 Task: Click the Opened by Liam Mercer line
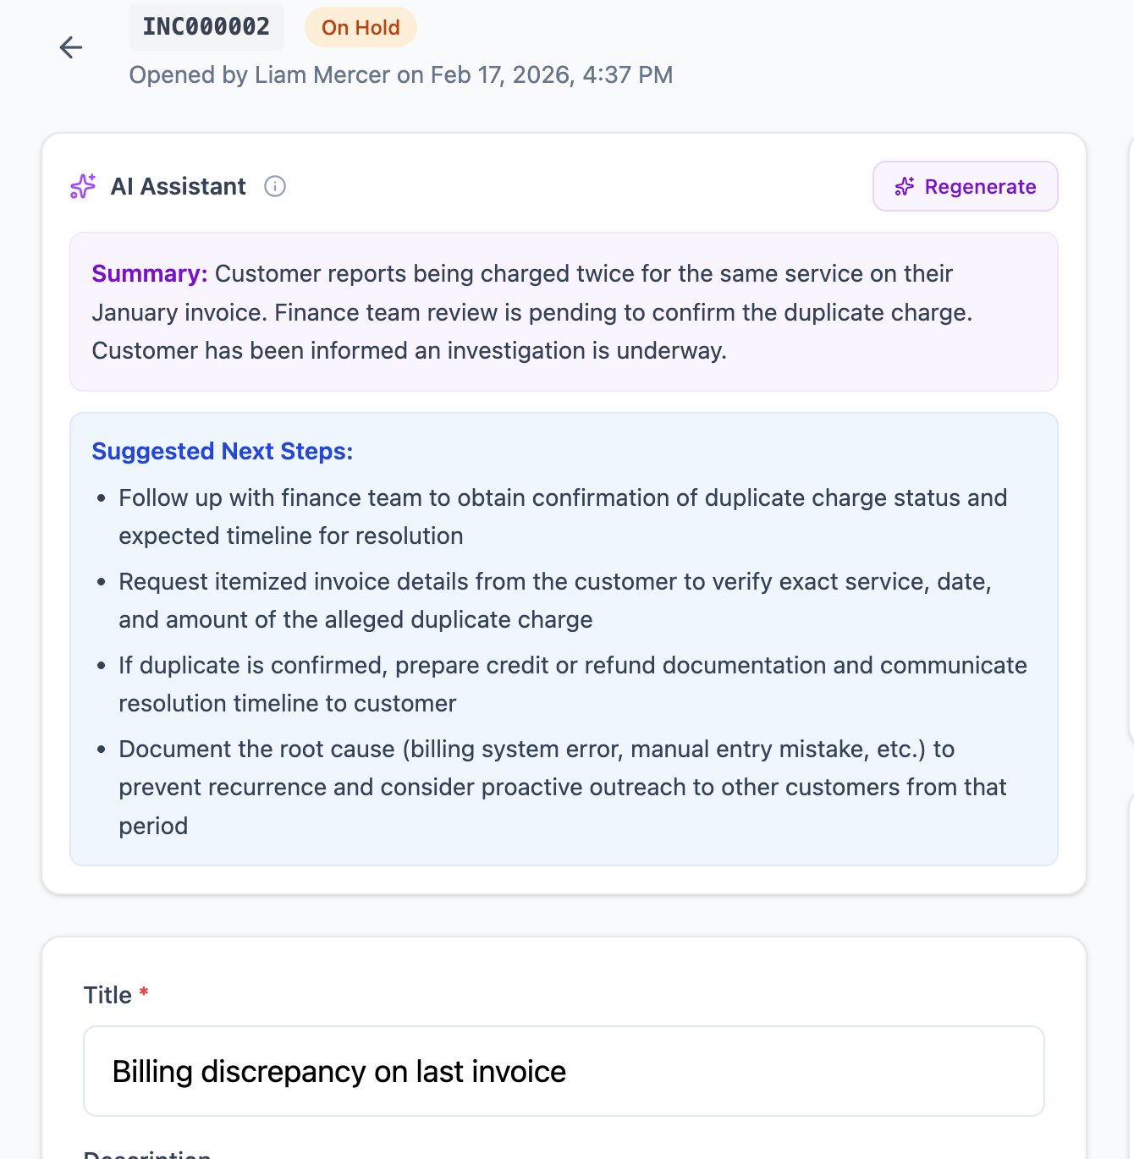[401, 74]
